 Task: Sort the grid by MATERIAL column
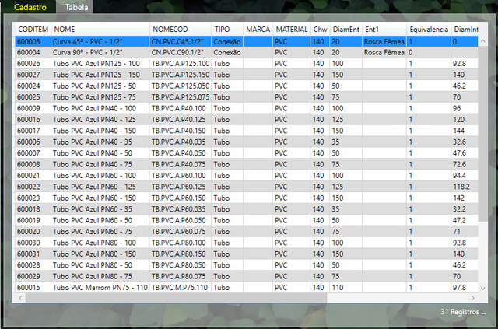(291, 29)
